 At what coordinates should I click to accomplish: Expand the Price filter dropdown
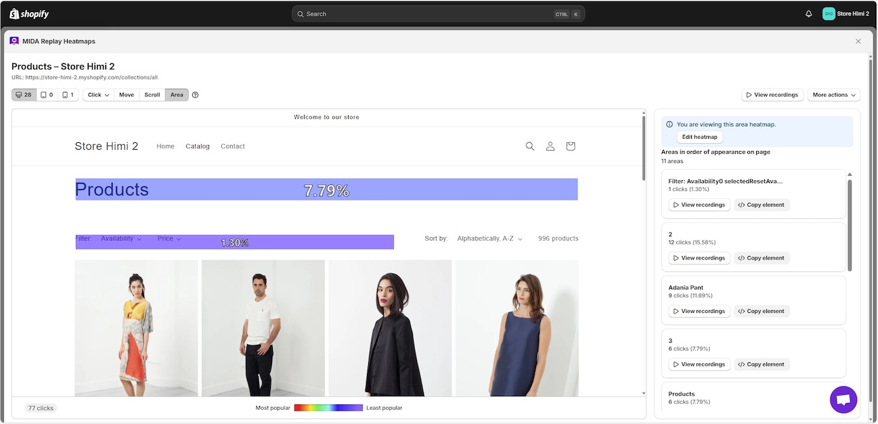(x=169, y=238)
